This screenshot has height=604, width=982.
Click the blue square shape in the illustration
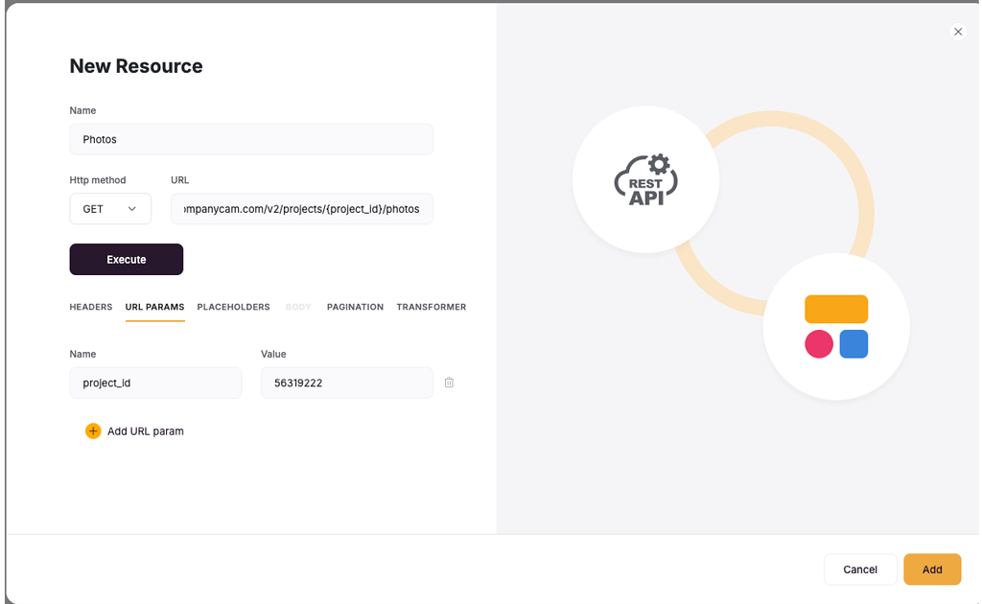pos(853,344)
